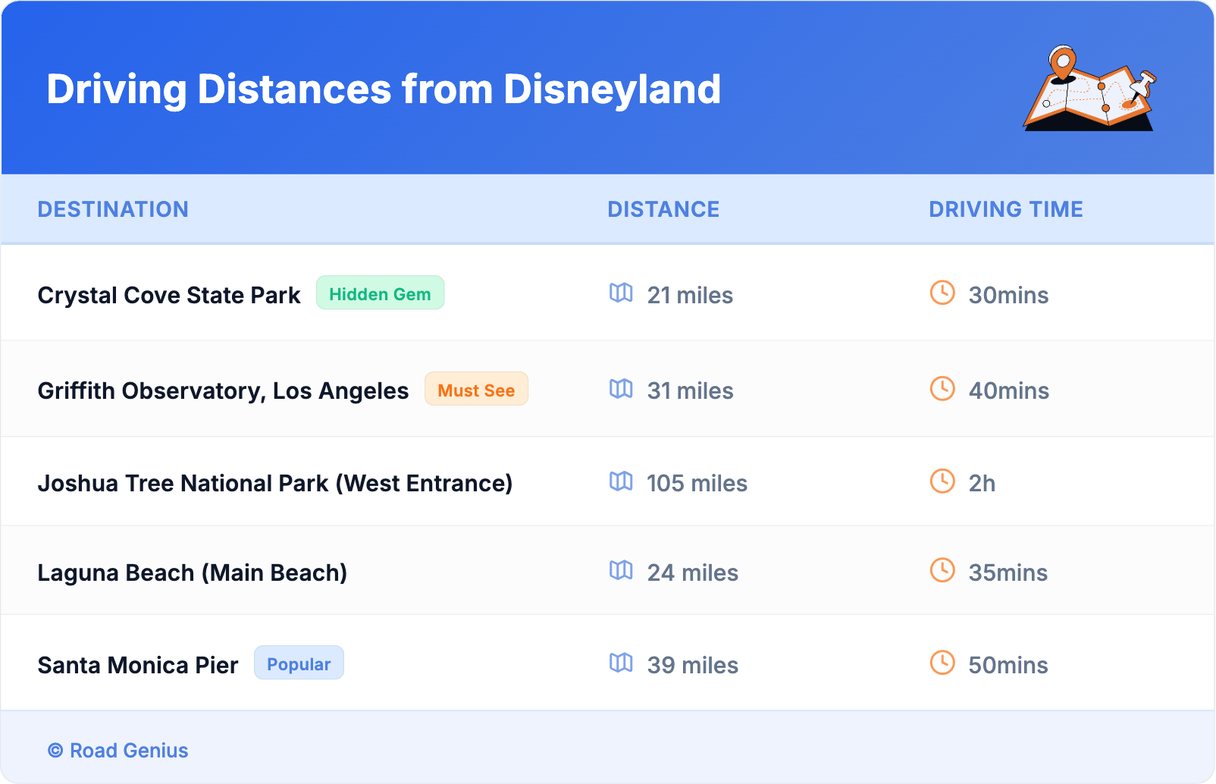Select Joshua Tree National Park destination
The image size is (1216, 784).
[x=274, y=483]
